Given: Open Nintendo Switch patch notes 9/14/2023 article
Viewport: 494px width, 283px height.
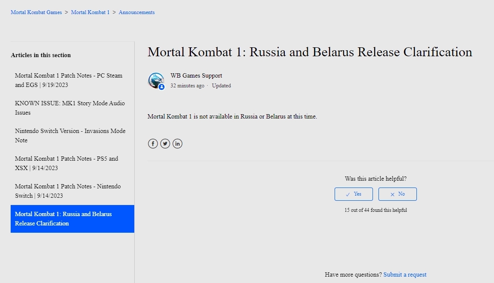Looking at the screenshot, I should coord(72,191).
